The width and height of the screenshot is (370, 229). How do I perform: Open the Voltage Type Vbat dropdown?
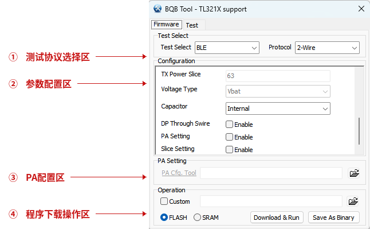click(278, 91)
